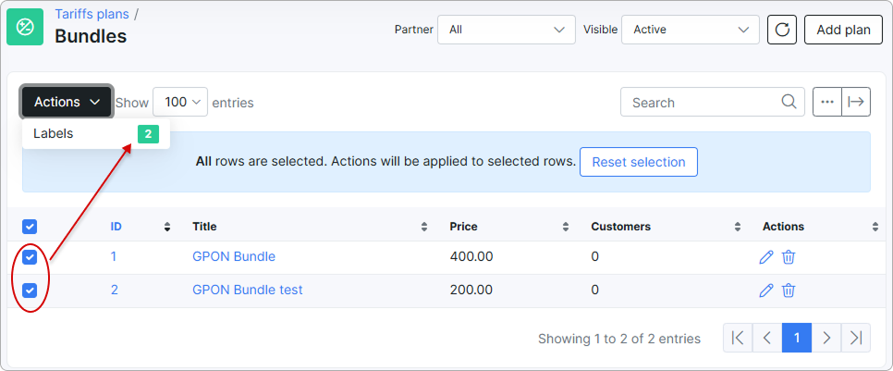
Task: Open the Tariffs plans breadcrumb link
Action: pos(92,14)
